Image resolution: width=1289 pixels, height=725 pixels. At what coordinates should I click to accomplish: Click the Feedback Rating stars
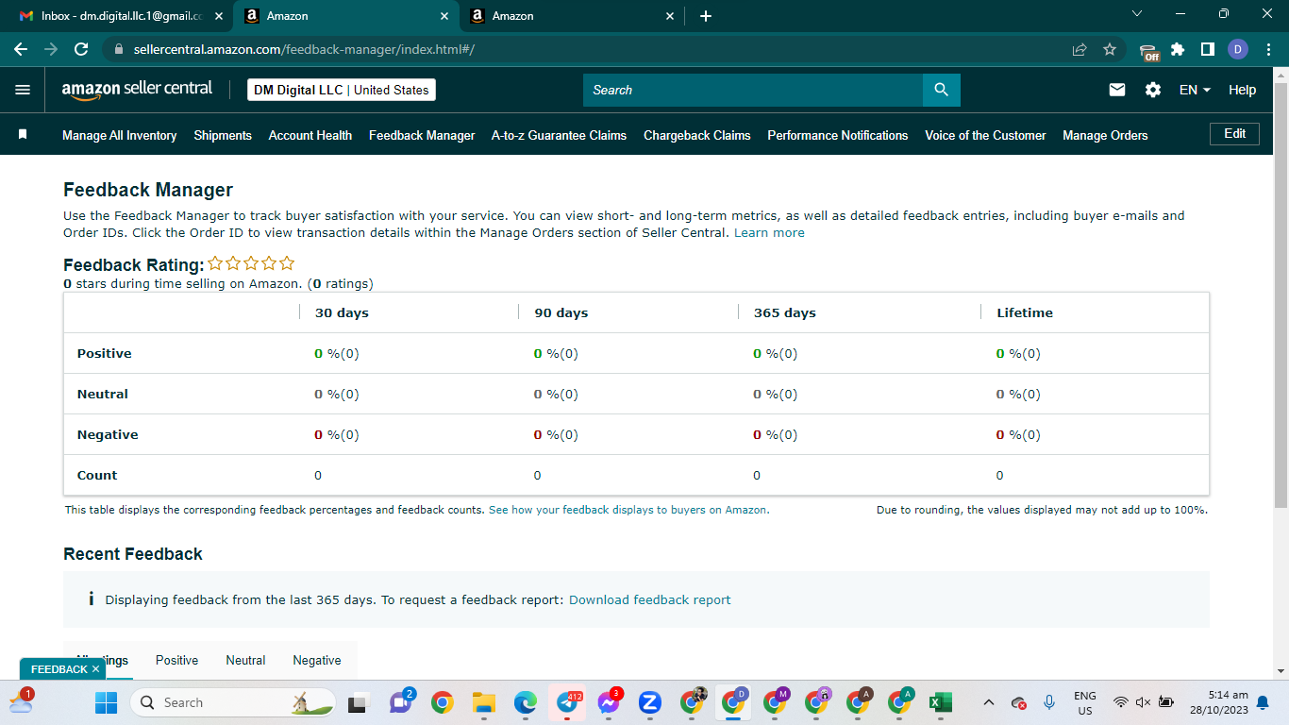point(251,263)
